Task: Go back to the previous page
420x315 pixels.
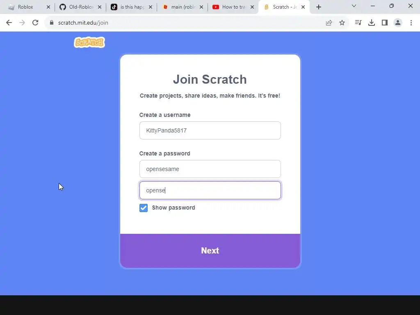Action: click(x=9, y=23)
